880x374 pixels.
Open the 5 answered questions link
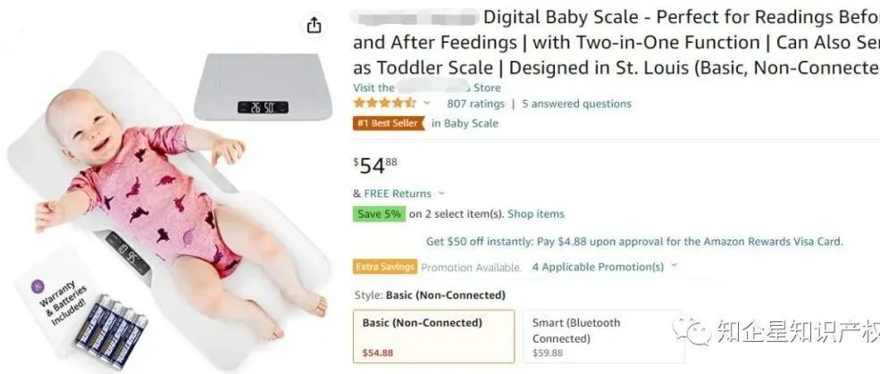click(576, 104)
